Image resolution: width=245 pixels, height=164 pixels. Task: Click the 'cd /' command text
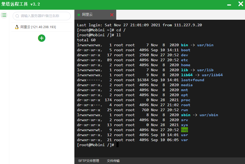121,30
